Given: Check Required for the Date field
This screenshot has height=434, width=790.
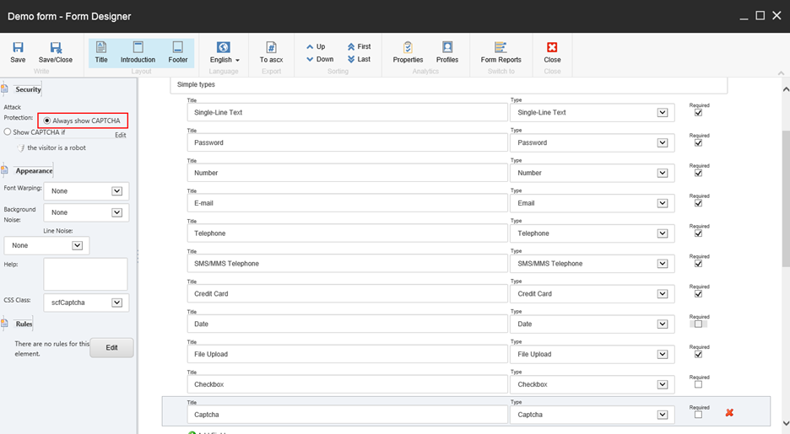Looking at the screenshot, I should point(698,324).
